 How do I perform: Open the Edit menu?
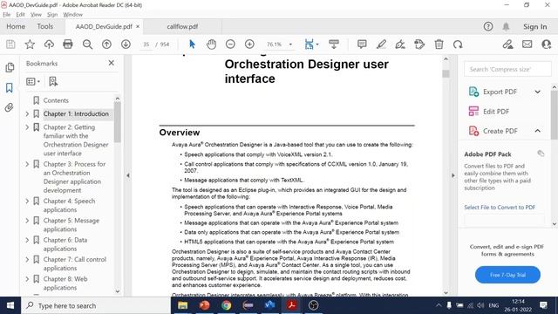pyautogui.click(x=20, y=15)
